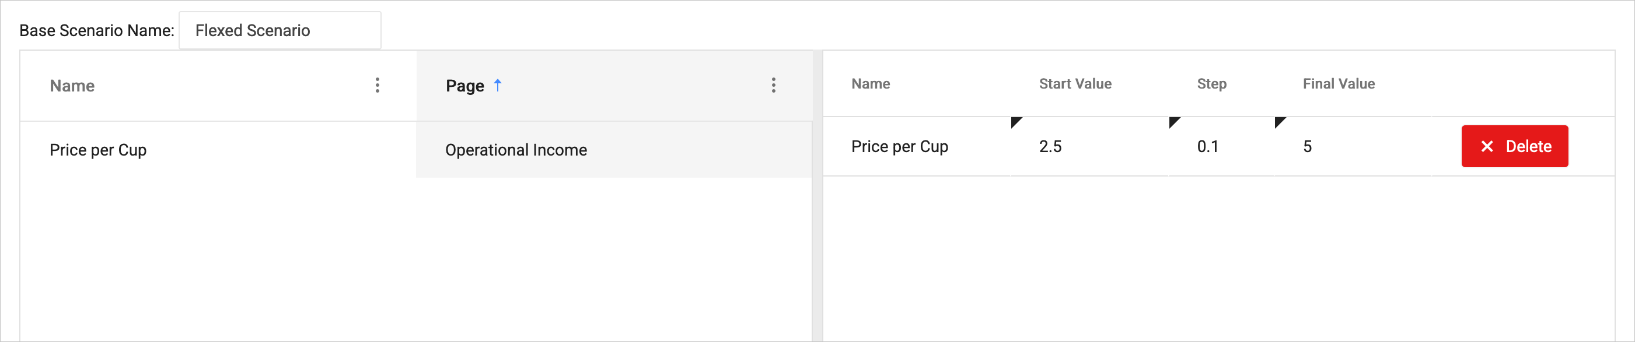The height and width of the screenshot is (342, 1635).
Task: Select the Operational Income page cell
Action: tap(516, 150)
